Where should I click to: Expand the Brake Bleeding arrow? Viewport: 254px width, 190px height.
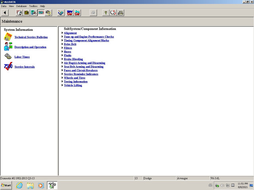[62, 59]
